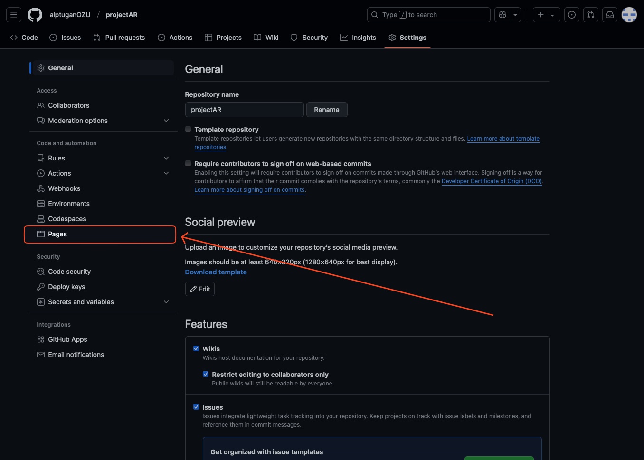The image size is (644, 460).
Task: Open the notifications inbox icon
Action: [x=610, y=15]
